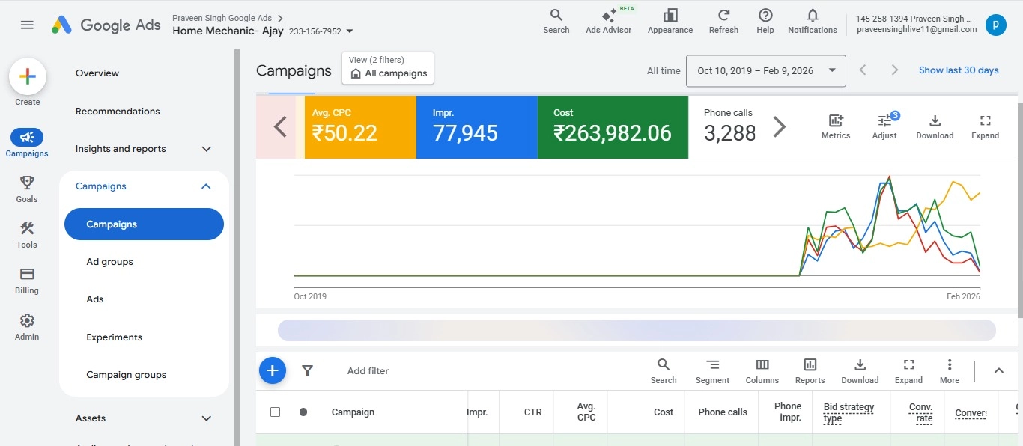Expand the Insights and reports section
Image resolution: width=1023 pixels, height=446 pixels.
(207, 149)
